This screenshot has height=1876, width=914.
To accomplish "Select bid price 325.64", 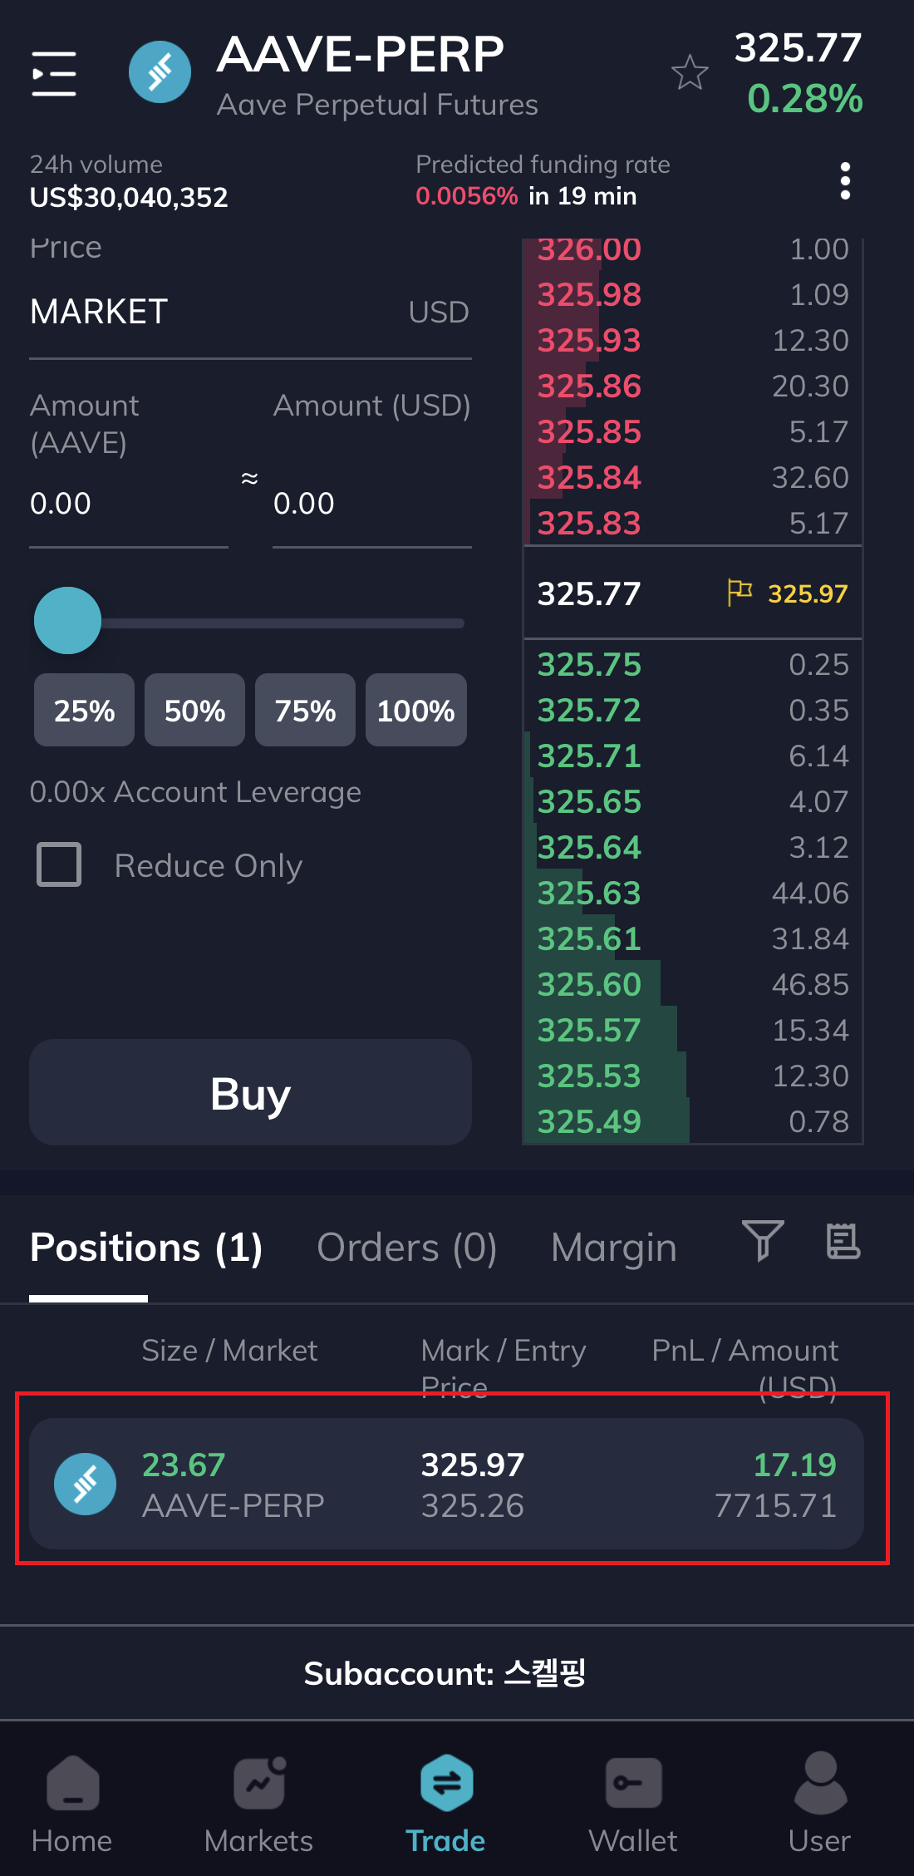I will [589, 848].
